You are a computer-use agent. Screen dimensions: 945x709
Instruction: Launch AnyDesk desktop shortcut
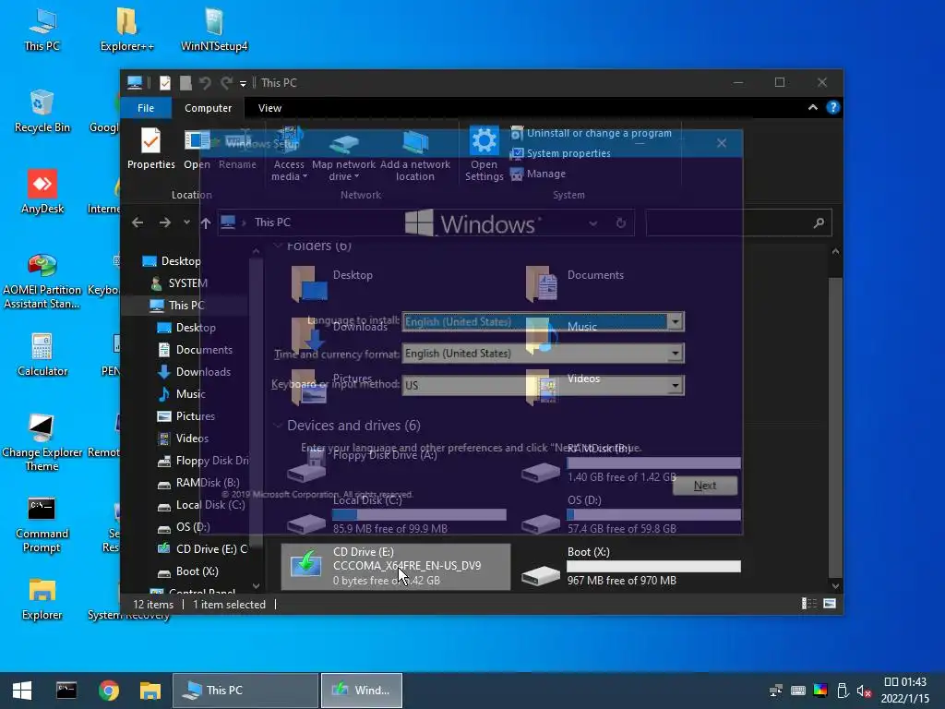coord(42,193)
